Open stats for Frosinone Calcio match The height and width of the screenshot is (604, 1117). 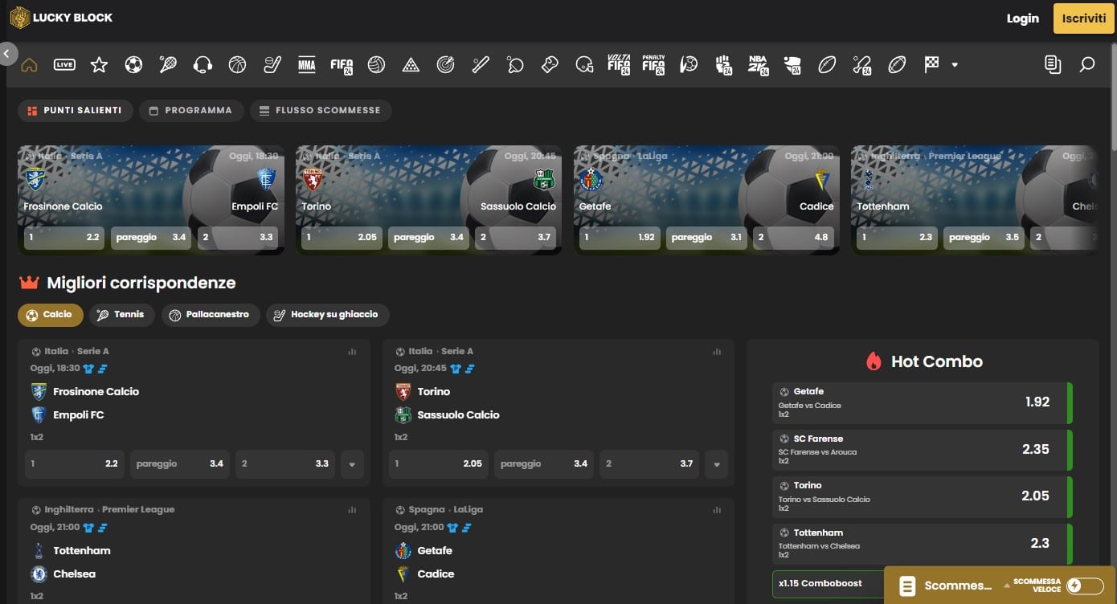pos(352,352)
